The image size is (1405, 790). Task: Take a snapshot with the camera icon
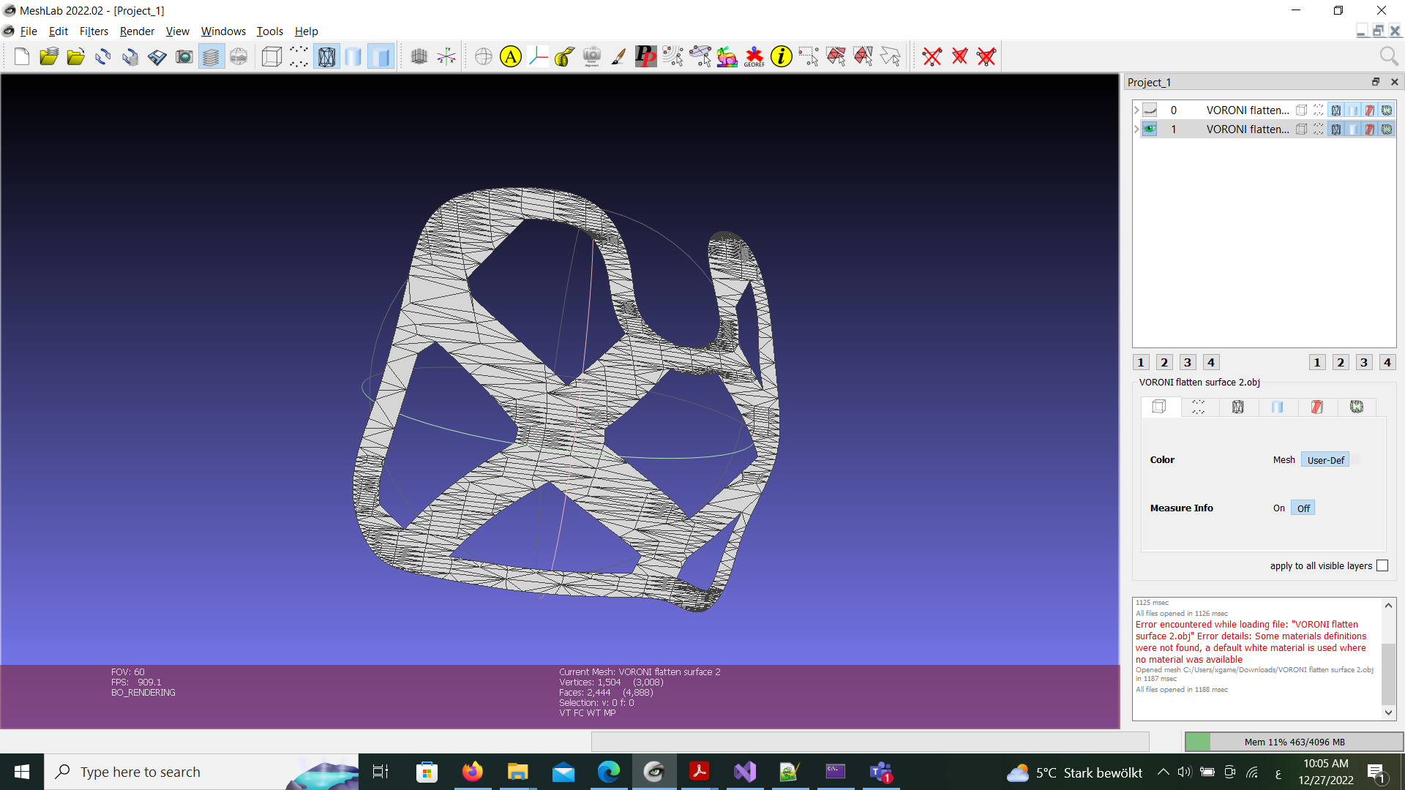click(x=184, y=56)
